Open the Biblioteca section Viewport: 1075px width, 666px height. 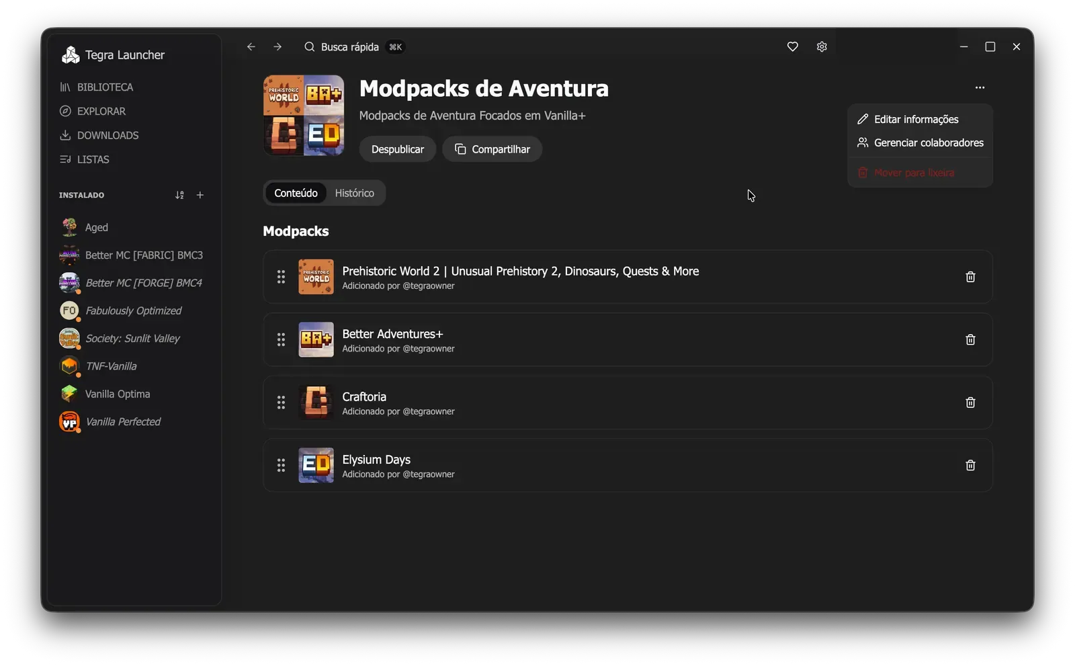click(96, 87)
